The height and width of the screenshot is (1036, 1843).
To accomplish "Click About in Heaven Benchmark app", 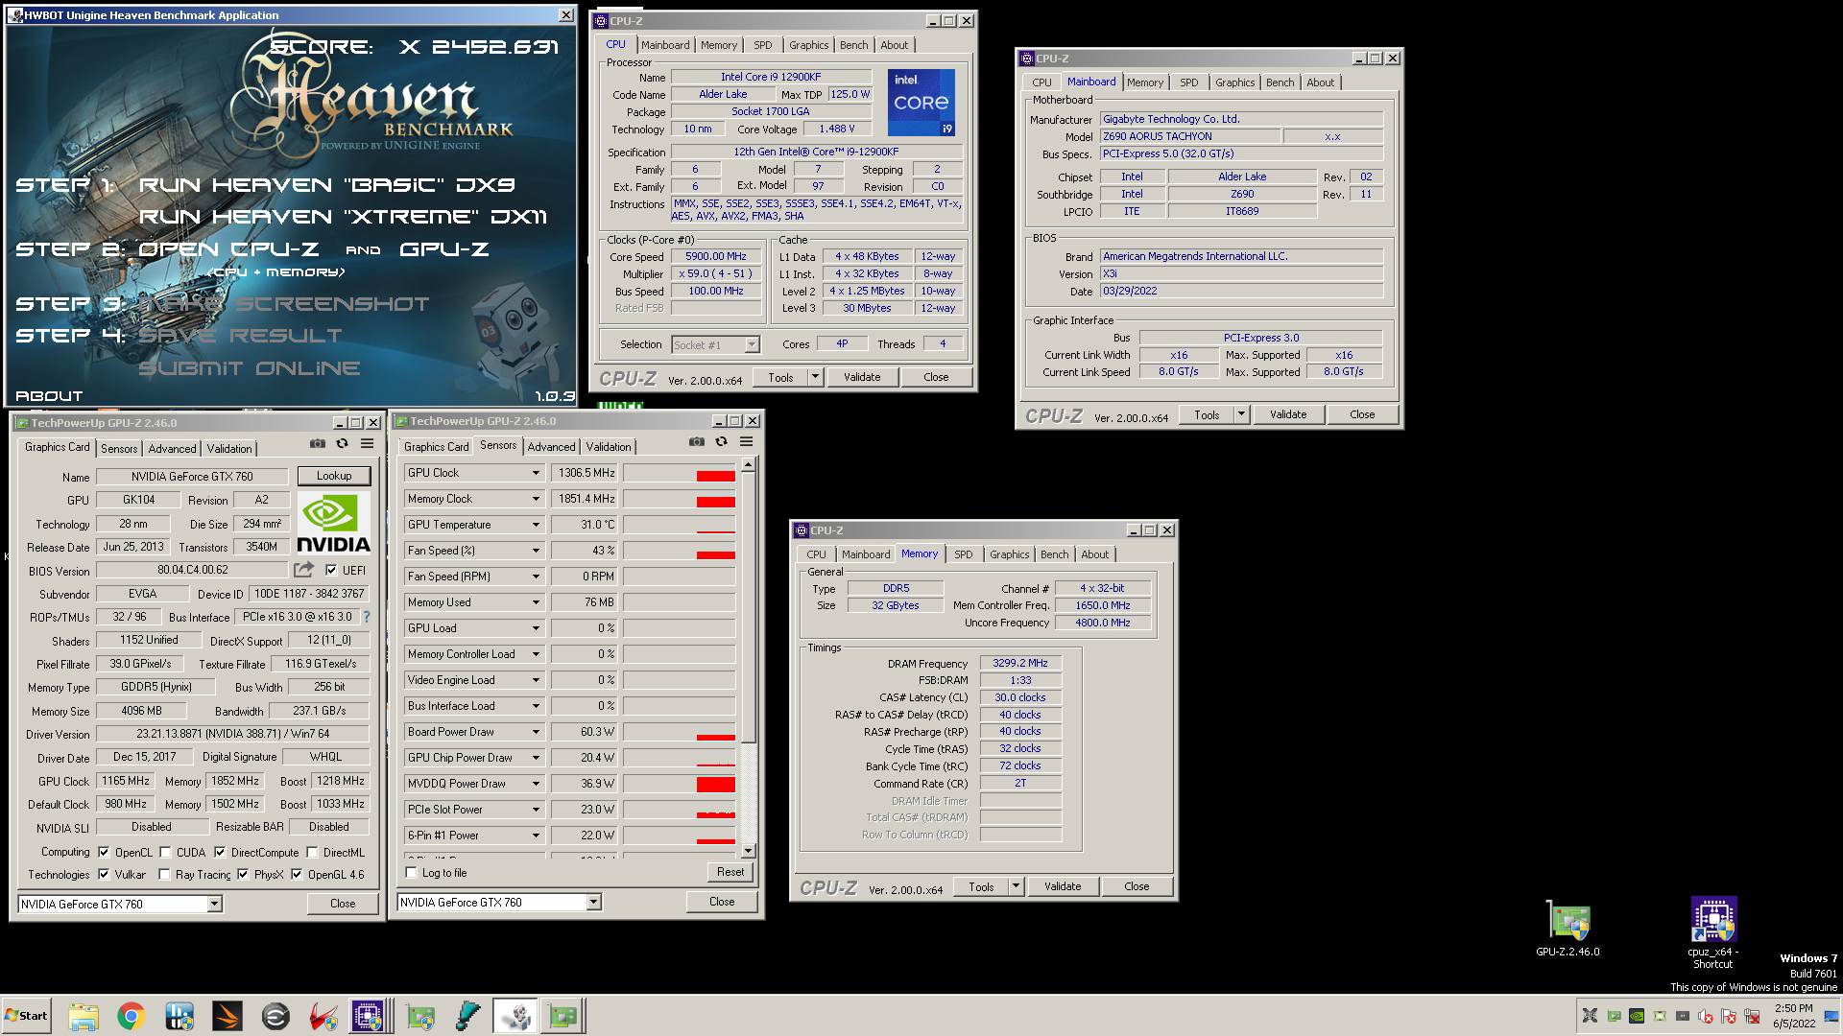I will pyautogui.click(x=49, y=396).
